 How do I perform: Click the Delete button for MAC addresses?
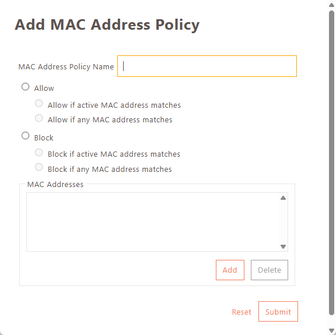[x=269, y=270]
